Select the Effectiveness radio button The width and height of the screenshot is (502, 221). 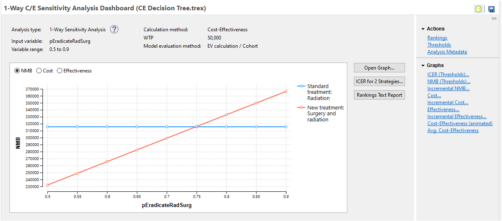click(x=60, y=71)
